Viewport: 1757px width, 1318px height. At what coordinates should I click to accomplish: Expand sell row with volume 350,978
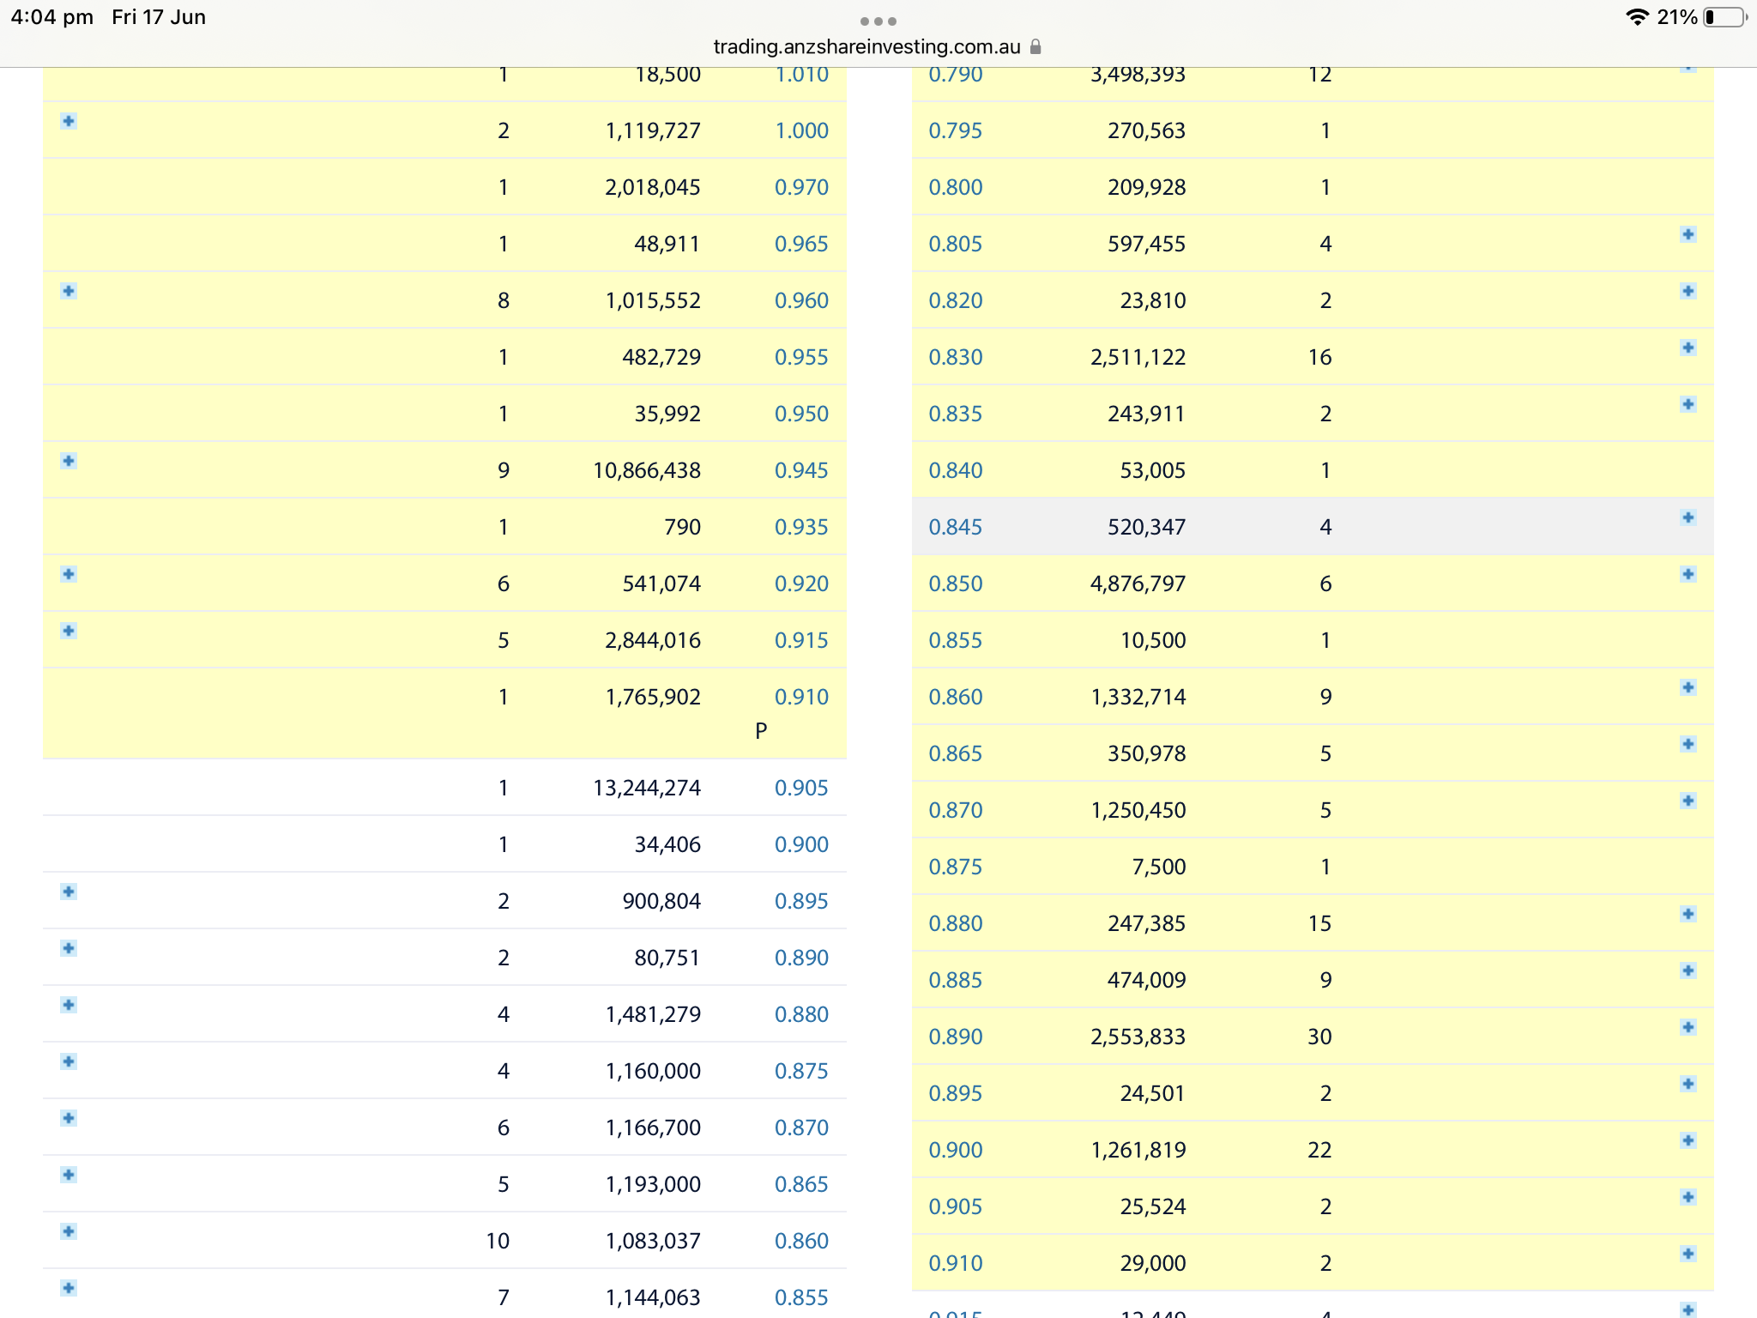click(x=1688, y=744)
